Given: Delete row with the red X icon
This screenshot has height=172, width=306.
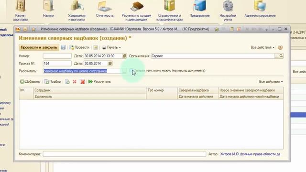Looking at the screenshot, I should [x=75, y=82].
